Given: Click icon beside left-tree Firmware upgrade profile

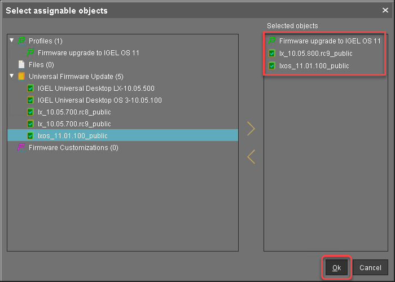Looking at the screenshot, I should pos(31,53).
